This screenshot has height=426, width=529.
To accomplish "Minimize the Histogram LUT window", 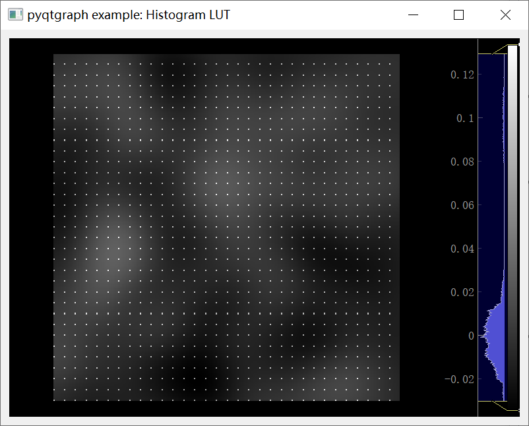I will (413, 15).
